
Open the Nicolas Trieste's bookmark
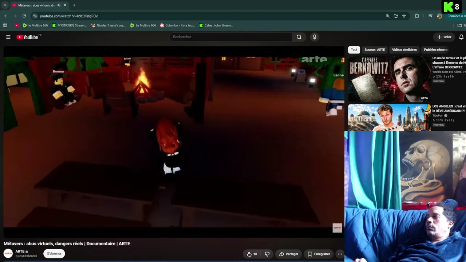[108, 25]
